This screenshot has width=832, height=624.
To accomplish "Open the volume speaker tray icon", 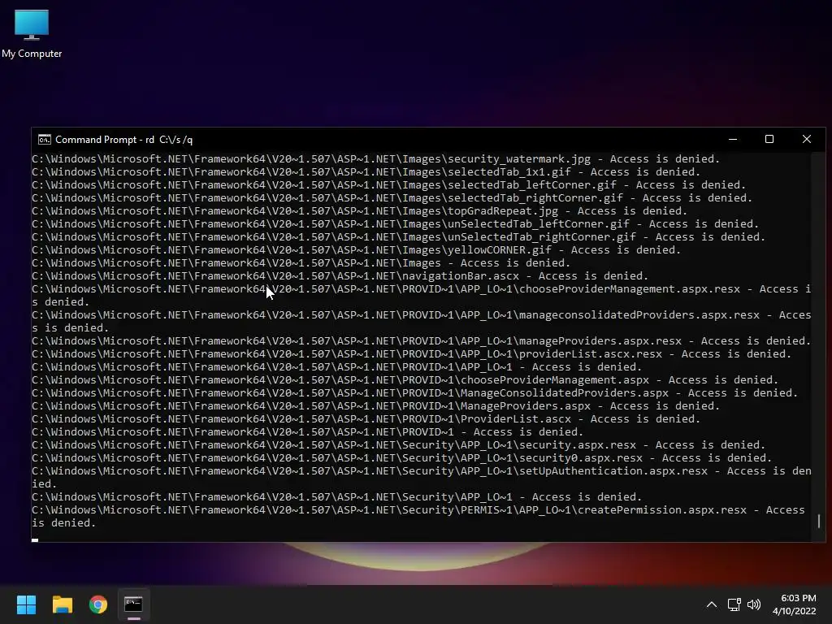I will [753, 604].
